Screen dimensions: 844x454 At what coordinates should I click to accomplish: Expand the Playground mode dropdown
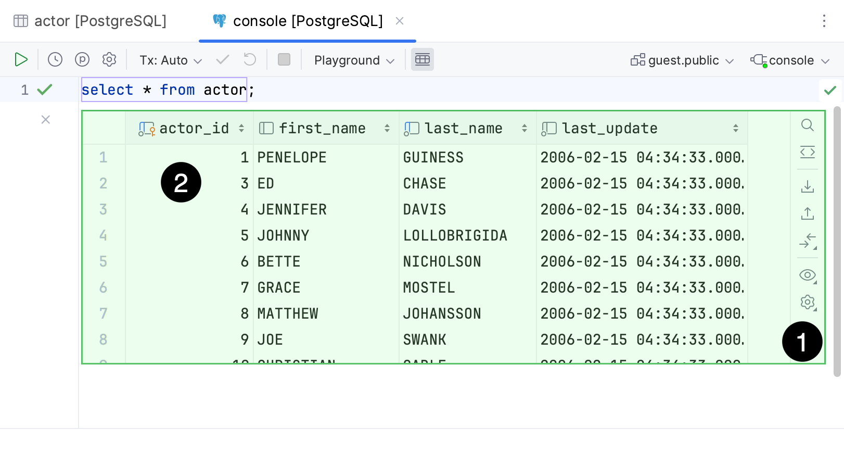click(x=354, y=60)
